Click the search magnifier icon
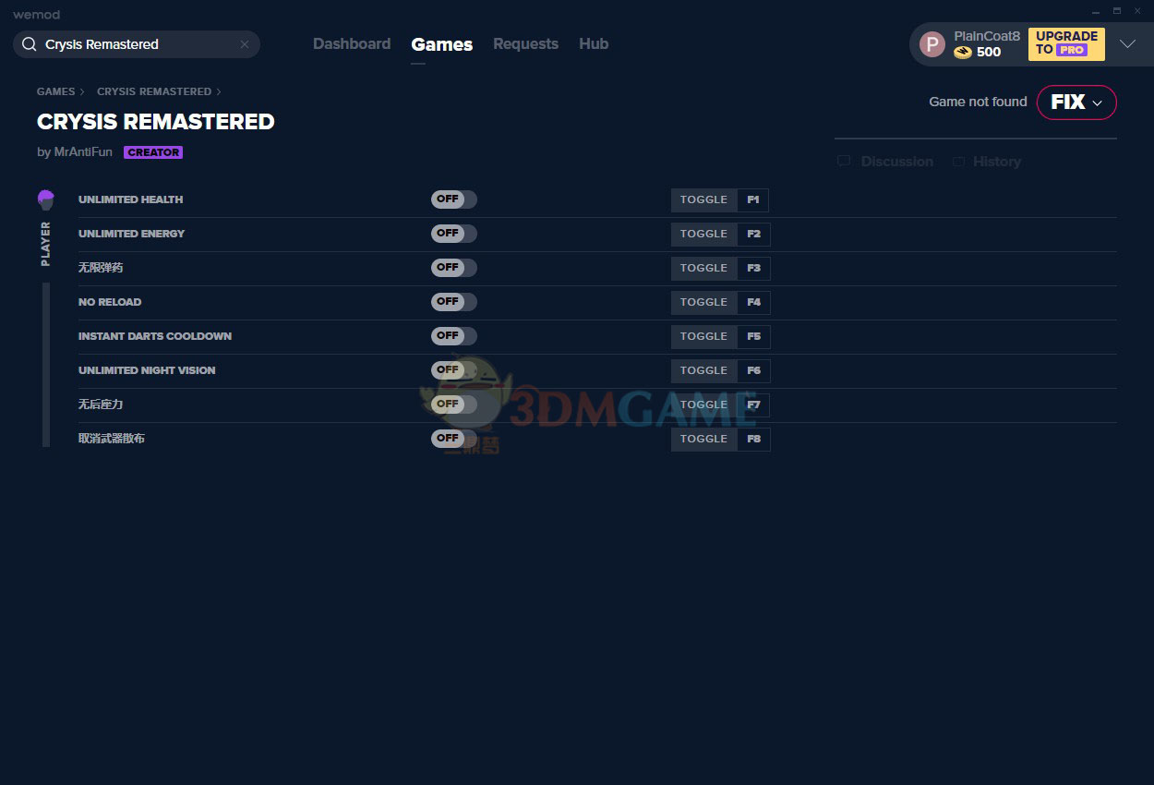This screenshot has height=785, width=1154. click(x=29, y=44)
